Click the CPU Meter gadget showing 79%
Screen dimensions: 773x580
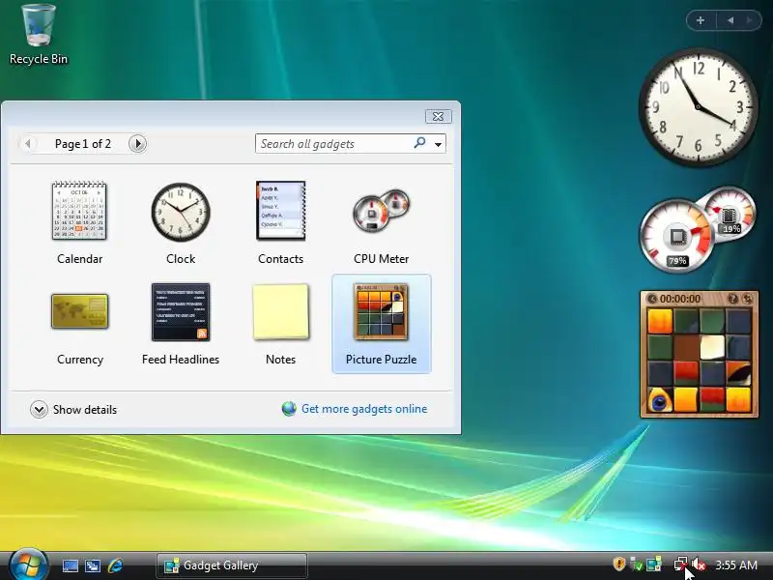[676, 237]
